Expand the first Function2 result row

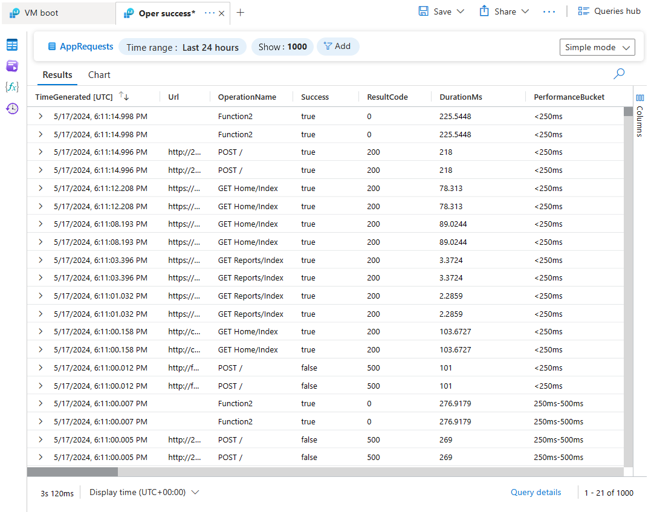pyautogui.click(x=40, y=117)
